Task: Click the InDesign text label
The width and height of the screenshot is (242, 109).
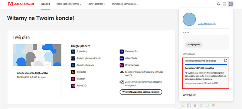Action: 81,79
